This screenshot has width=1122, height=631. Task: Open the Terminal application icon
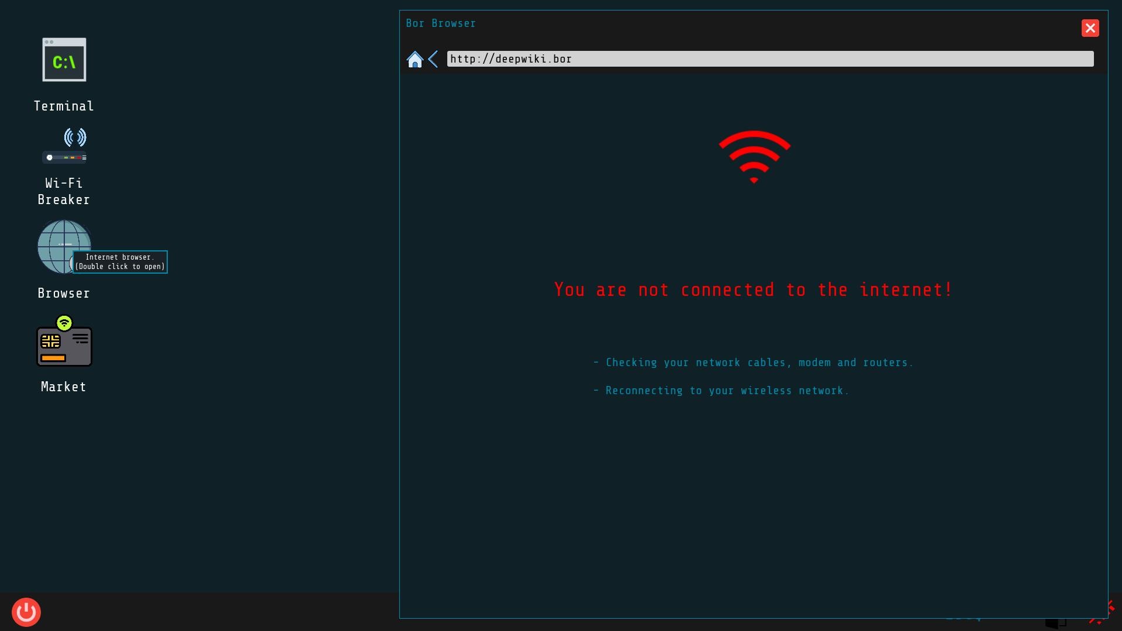[x=64, y=59]
